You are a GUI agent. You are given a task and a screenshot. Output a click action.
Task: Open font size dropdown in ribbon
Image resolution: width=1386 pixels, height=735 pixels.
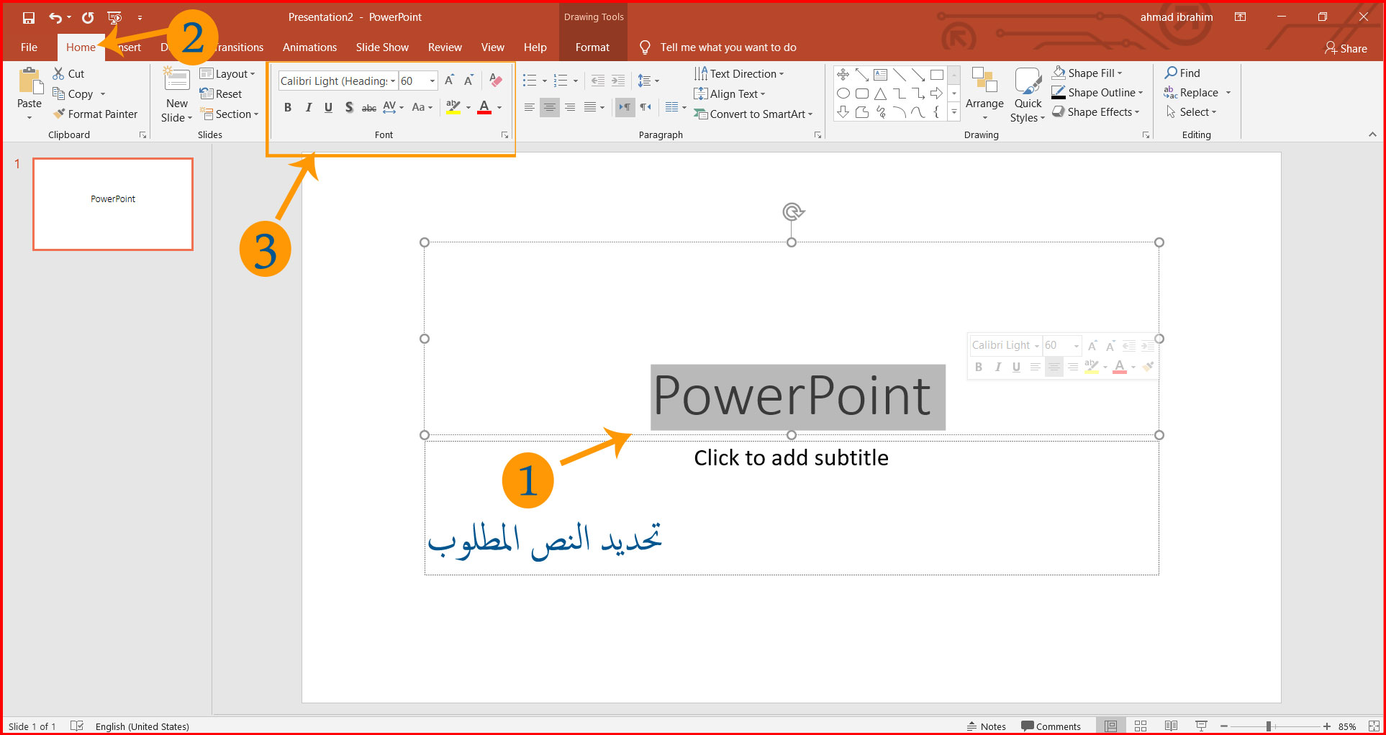click(432, 81)
